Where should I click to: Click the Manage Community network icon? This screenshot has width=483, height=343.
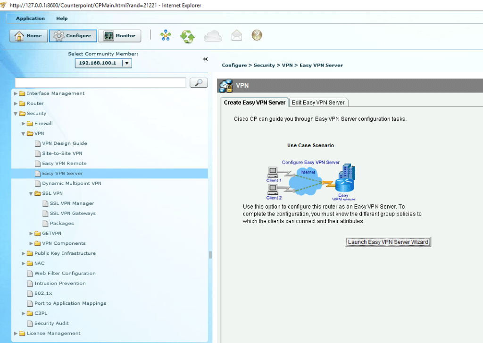click(166, 35)
